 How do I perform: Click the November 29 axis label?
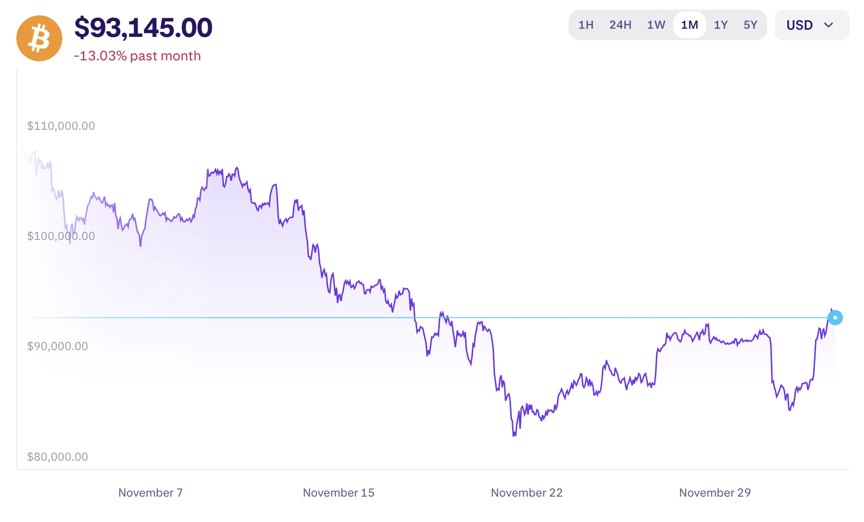(714, 492)
